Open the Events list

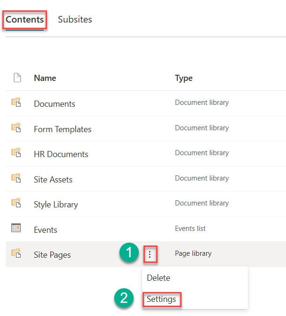(46, 230)
